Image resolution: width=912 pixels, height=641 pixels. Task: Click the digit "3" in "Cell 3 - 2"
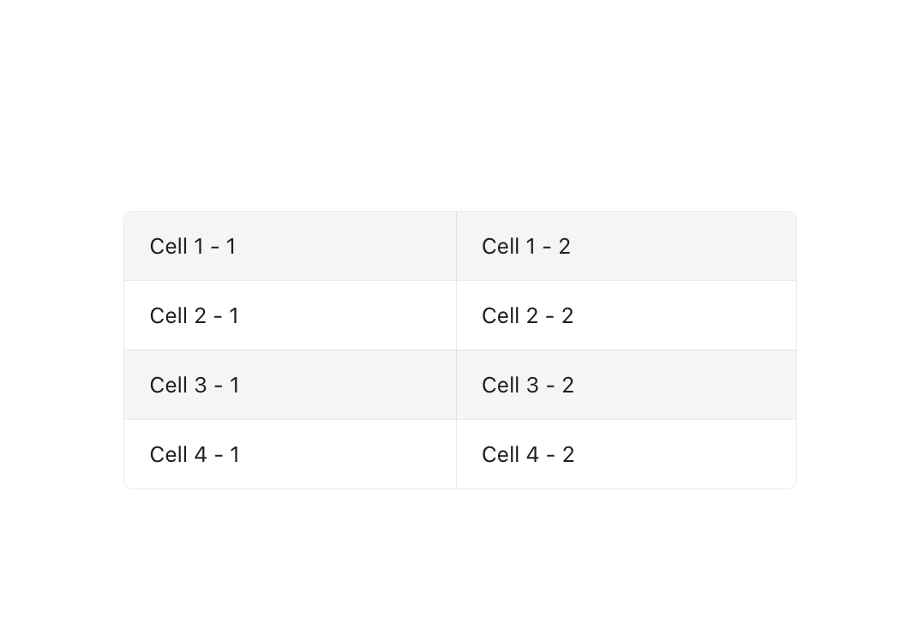point(533,385)
